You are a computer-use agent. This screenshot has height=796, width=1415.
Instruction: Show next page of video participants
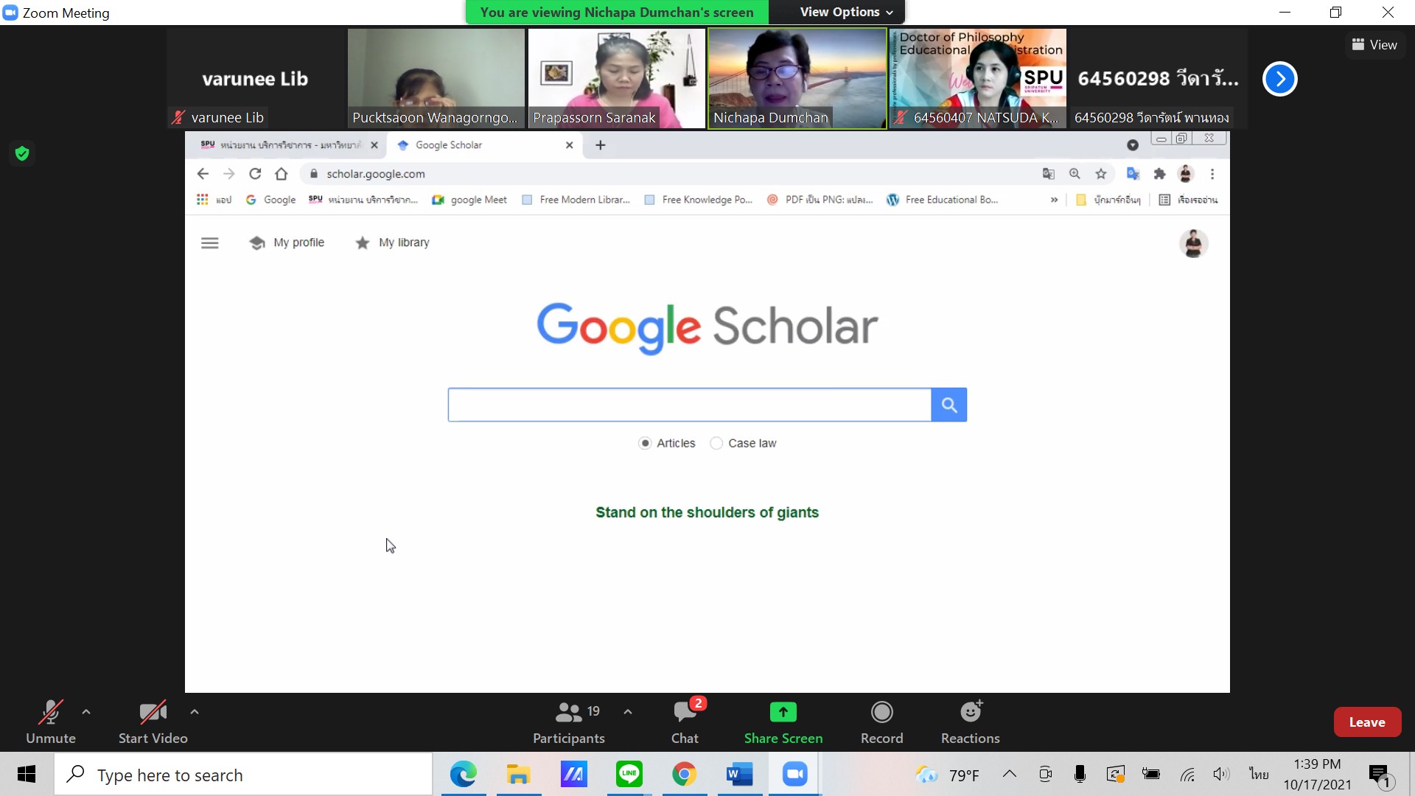coord(1280,79)
